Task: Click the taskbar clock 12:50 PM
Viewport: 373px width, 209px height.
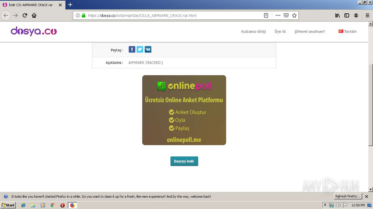Action: [358, 205]
